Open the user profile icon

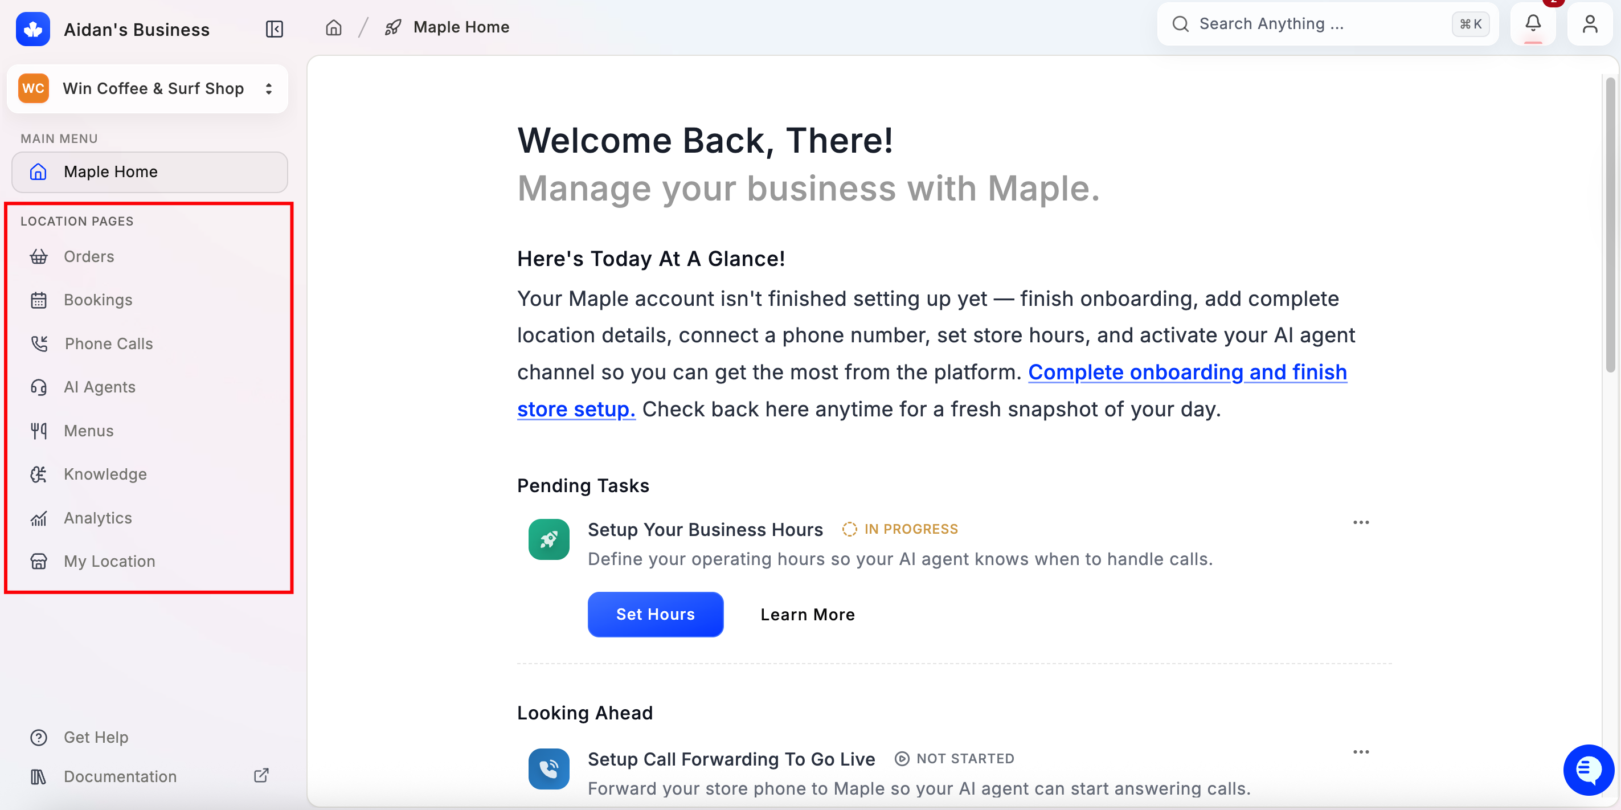click(x=1590, y=24)
